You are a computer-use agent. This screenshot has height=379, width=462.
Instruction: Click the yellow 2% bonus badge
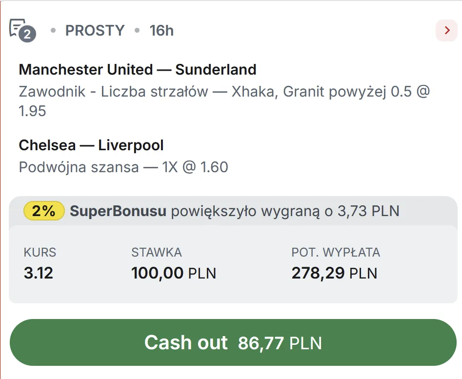44,211
